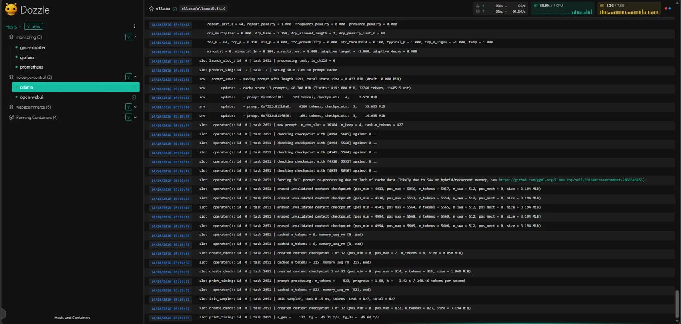Click the Dozzle bee logo

click(11, 9)
